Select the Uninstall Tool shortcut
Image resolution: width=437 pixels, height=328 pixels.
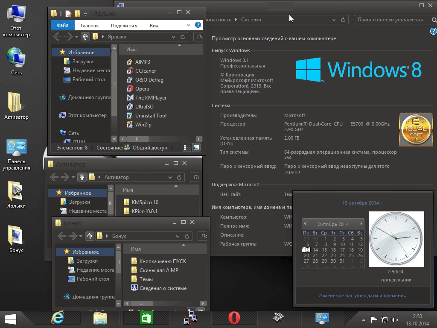(147, 115)
